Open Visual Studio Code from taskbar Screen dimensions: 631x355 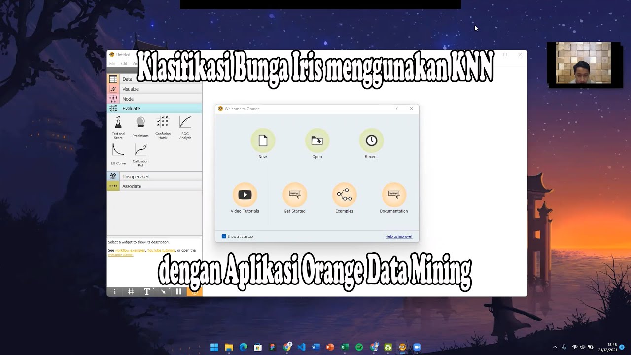pos(301,347)
